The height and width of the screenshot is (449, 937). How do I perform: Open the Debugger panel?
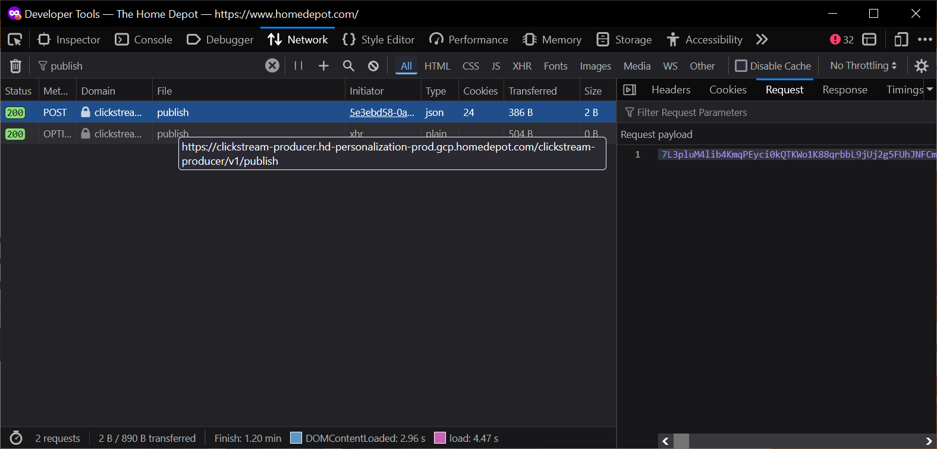pos(220,40)
